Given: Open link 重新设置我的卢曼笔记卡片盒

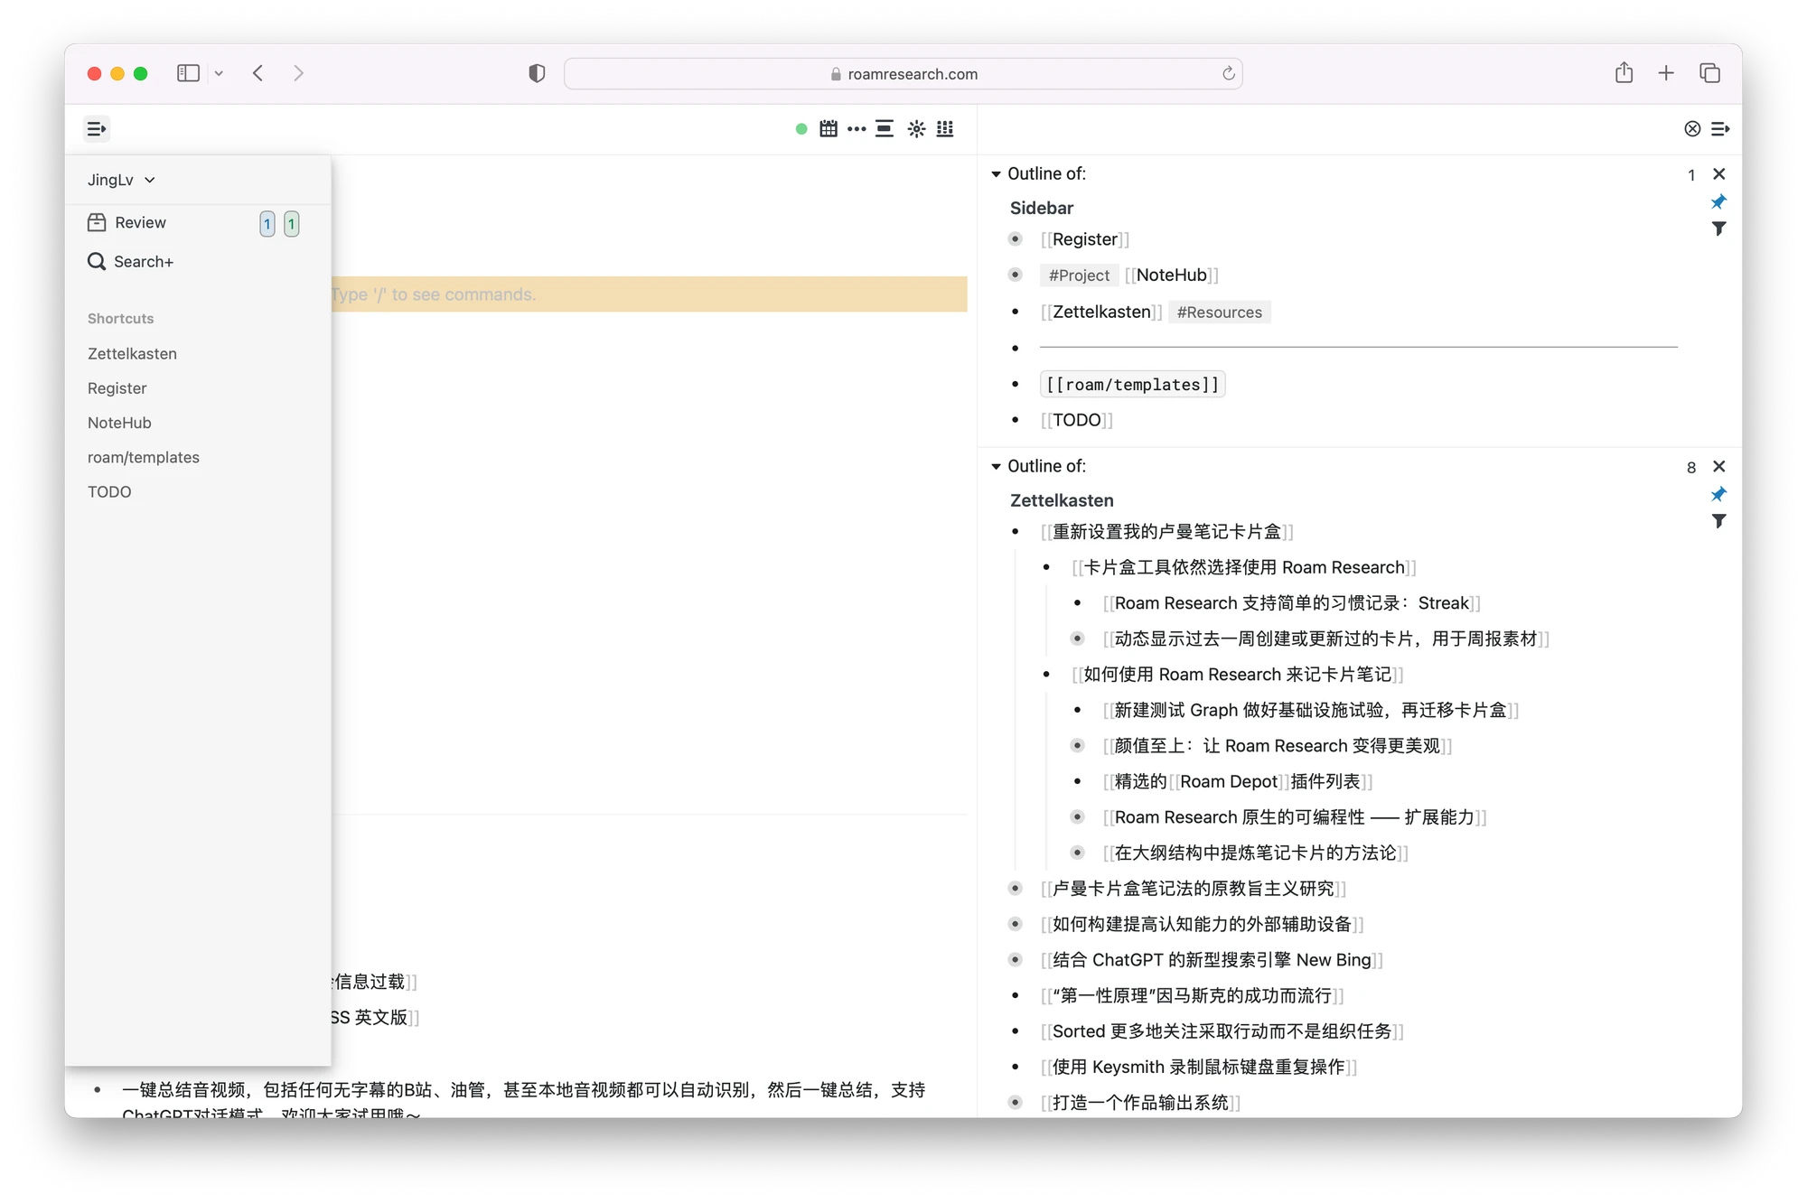Looking at the screenshot, I should 1166,532.
